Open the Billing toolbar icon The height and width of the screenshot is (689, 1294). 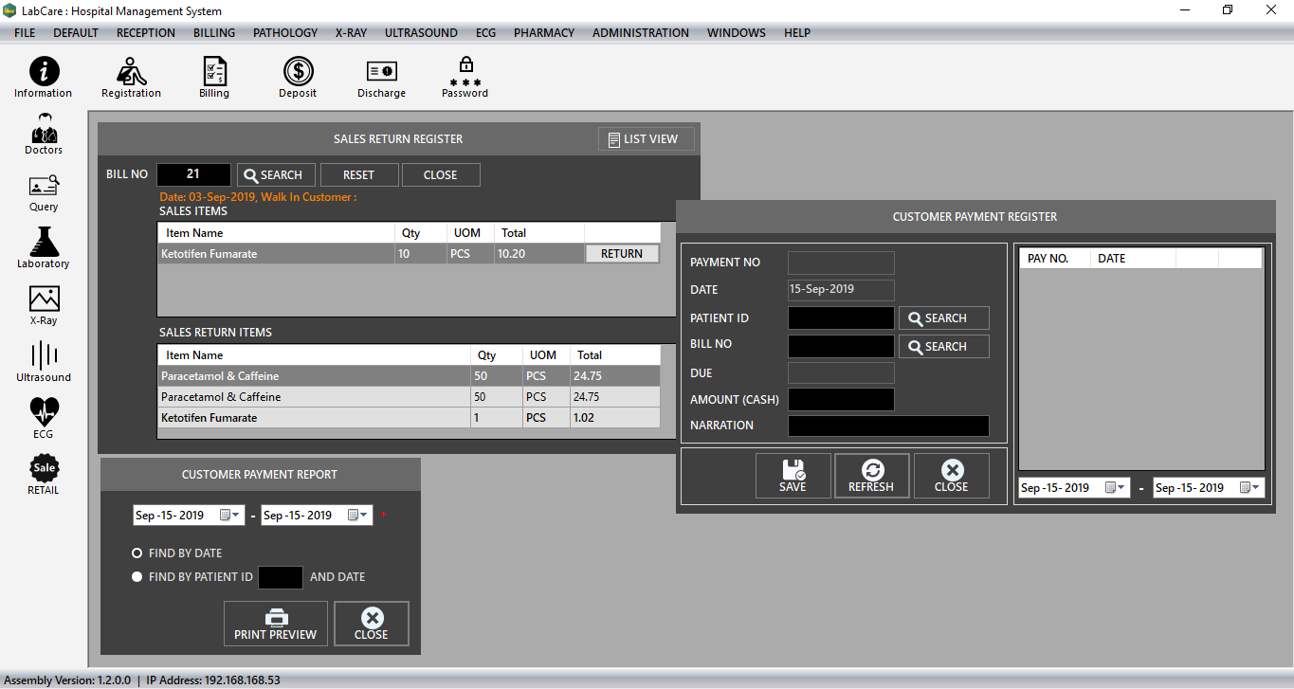tap(214, 77)
